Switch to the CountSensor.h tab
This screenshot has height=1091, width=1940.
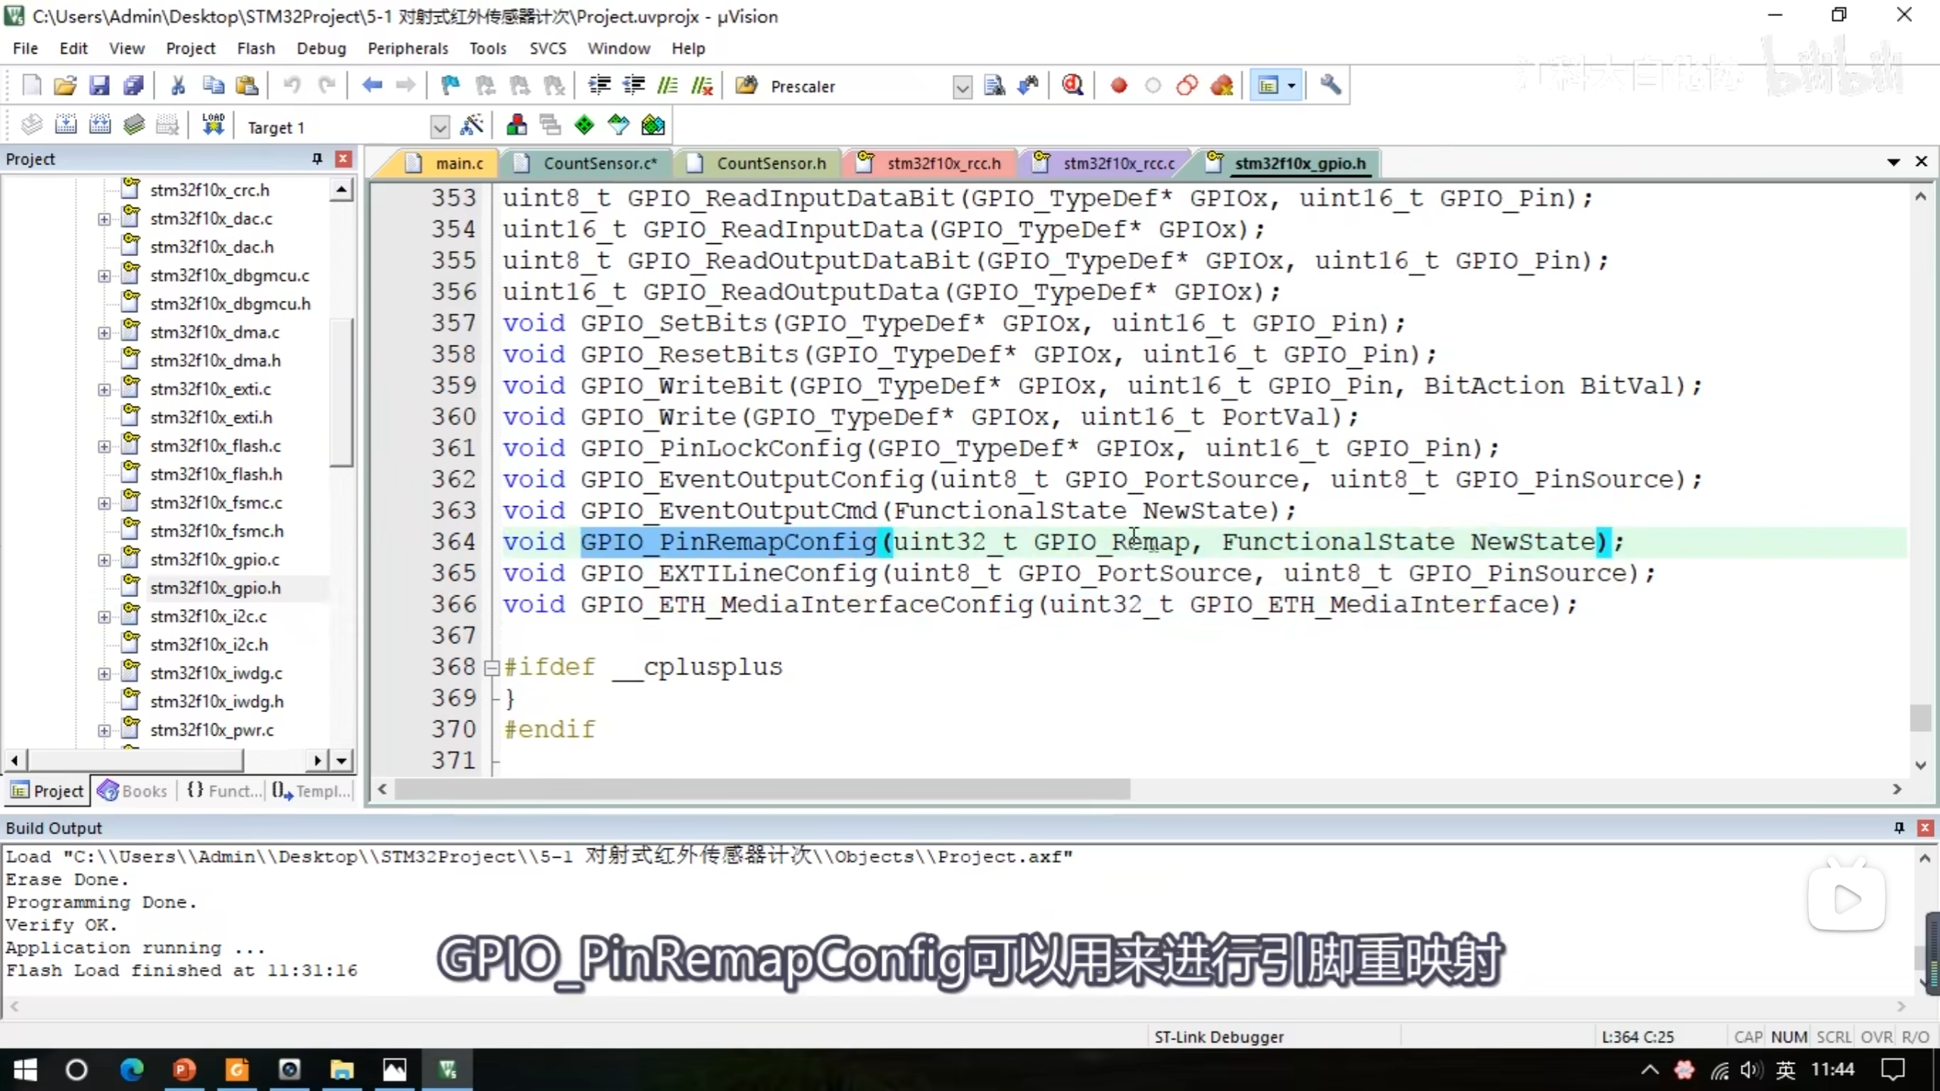click(771, 163)
